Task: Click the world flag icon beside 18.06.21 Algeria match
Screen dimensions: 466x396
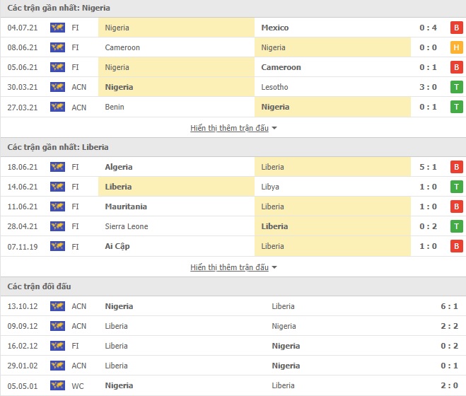Action: click(57, 167)
